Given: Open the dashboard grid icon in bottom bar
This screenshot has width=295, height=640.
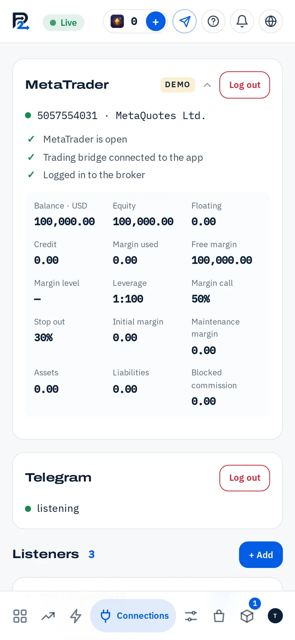Looking at the screenshot, I should point(20,616).
